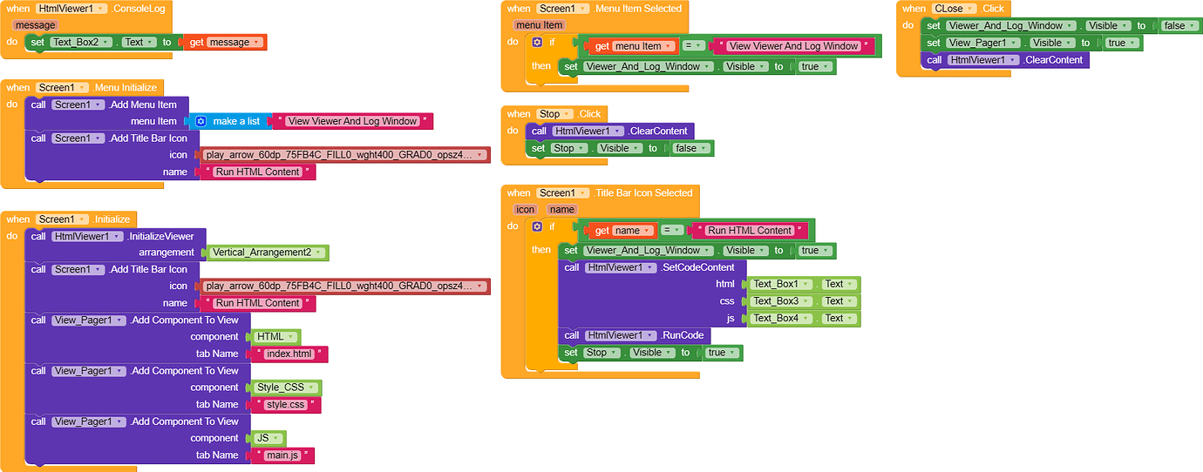The height and width of the screenshot is (472, 1203).
Task: Open View_Pager1 dropdown above JS component
Action: pyautogui.click(x=89, y=421)
